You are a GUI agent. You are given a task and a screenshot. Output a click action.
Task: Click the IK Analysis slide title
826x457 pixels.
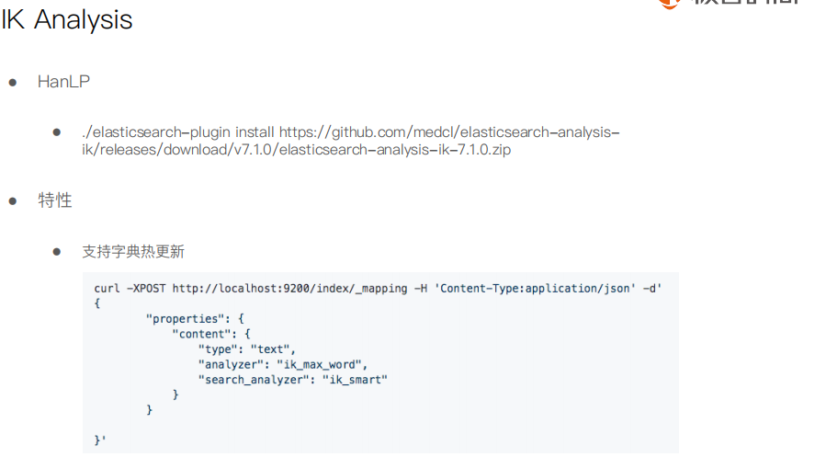tap(67, 20)
